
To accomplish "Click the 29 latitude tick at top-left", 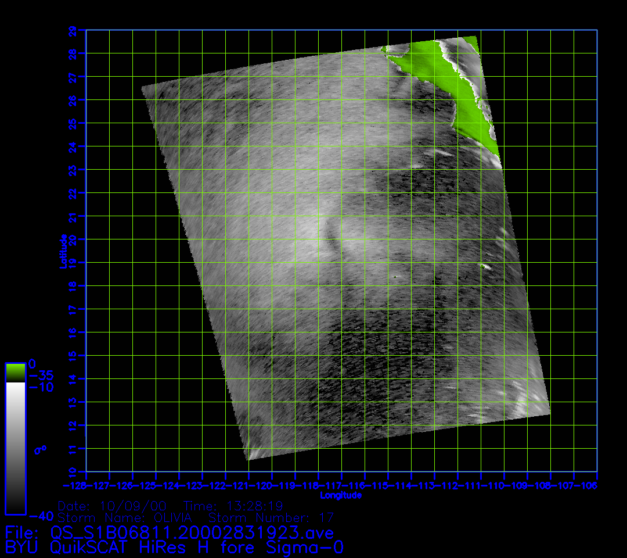I will [x=72, y=30].
